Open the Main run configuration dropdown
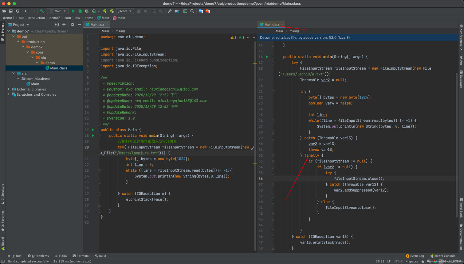This screenshot has width=464, height=264. [x=58, y=11]
